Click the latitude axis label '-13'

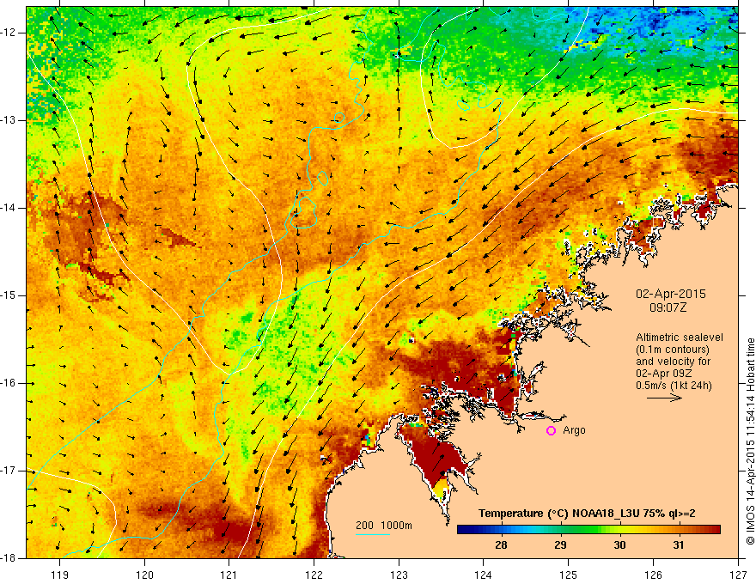point(9,120)
